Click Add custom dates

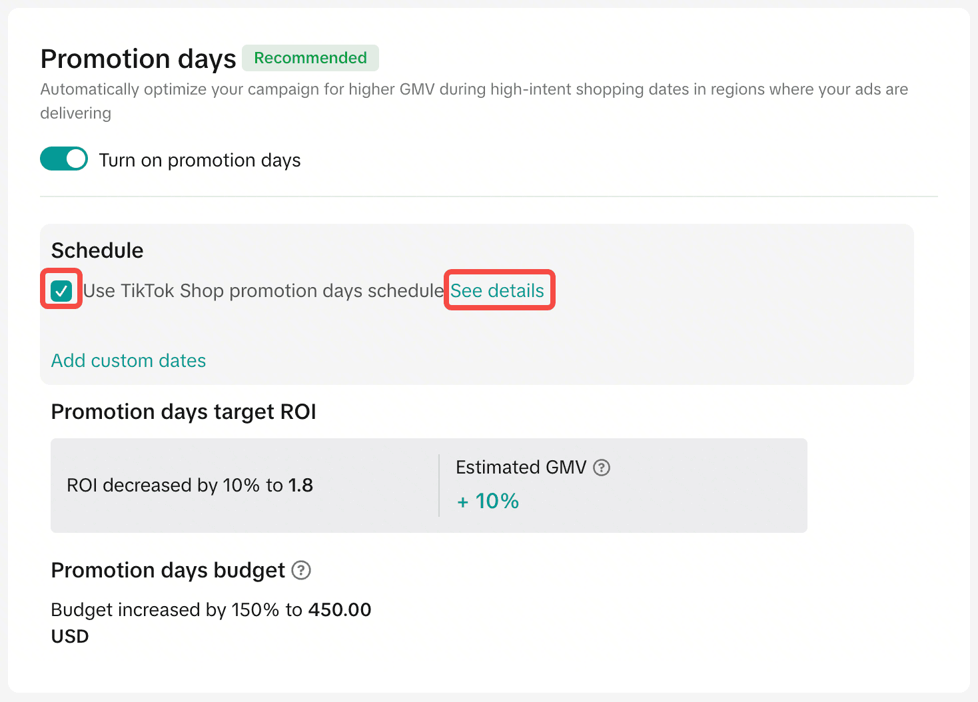click(129, 360)
